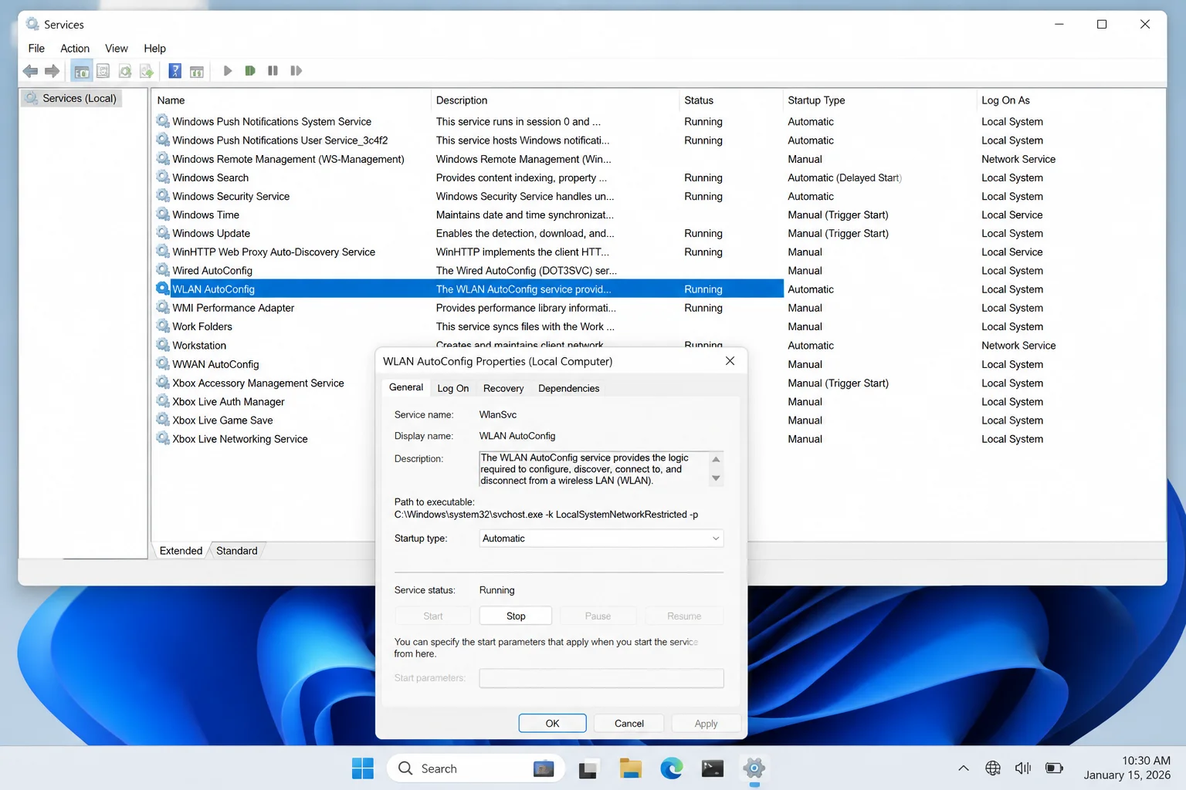The width and height of the screenshot is (1186, 790).
Task: Close the WLAN AutoConfig Properties dialog
Action: coord(730,361)
